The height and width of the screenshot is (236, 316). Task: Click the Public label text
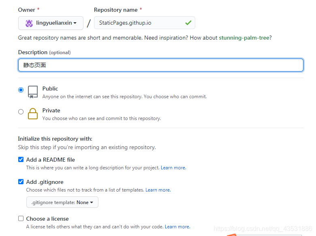tap(50, 88)
